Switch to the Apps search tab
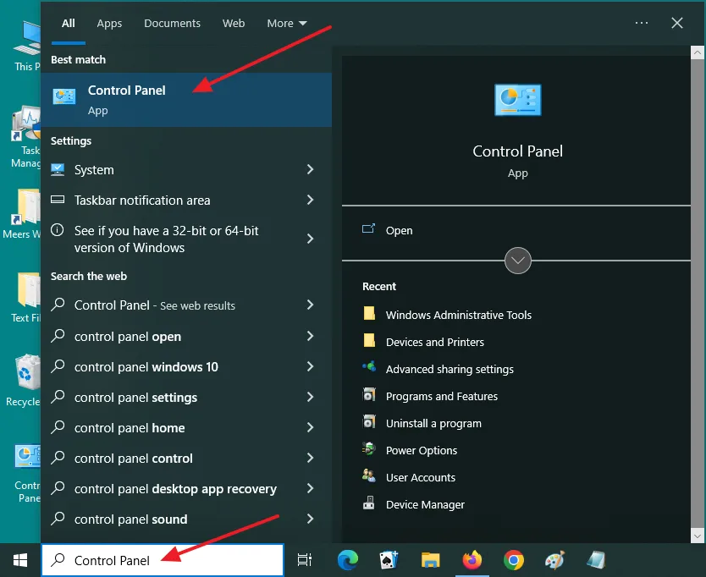706x577 pixels. [109, 24]
